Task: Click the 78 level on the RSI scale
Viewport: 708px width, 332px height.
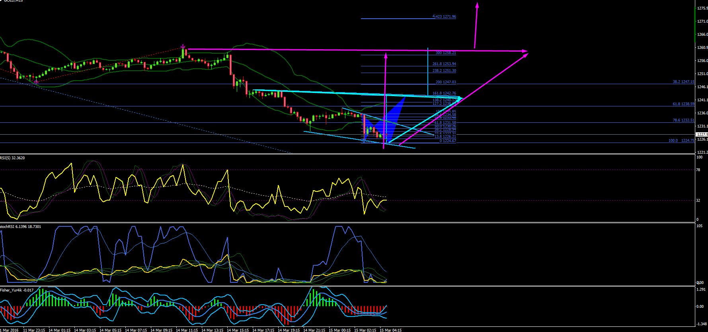Action: tap(698, 170)
